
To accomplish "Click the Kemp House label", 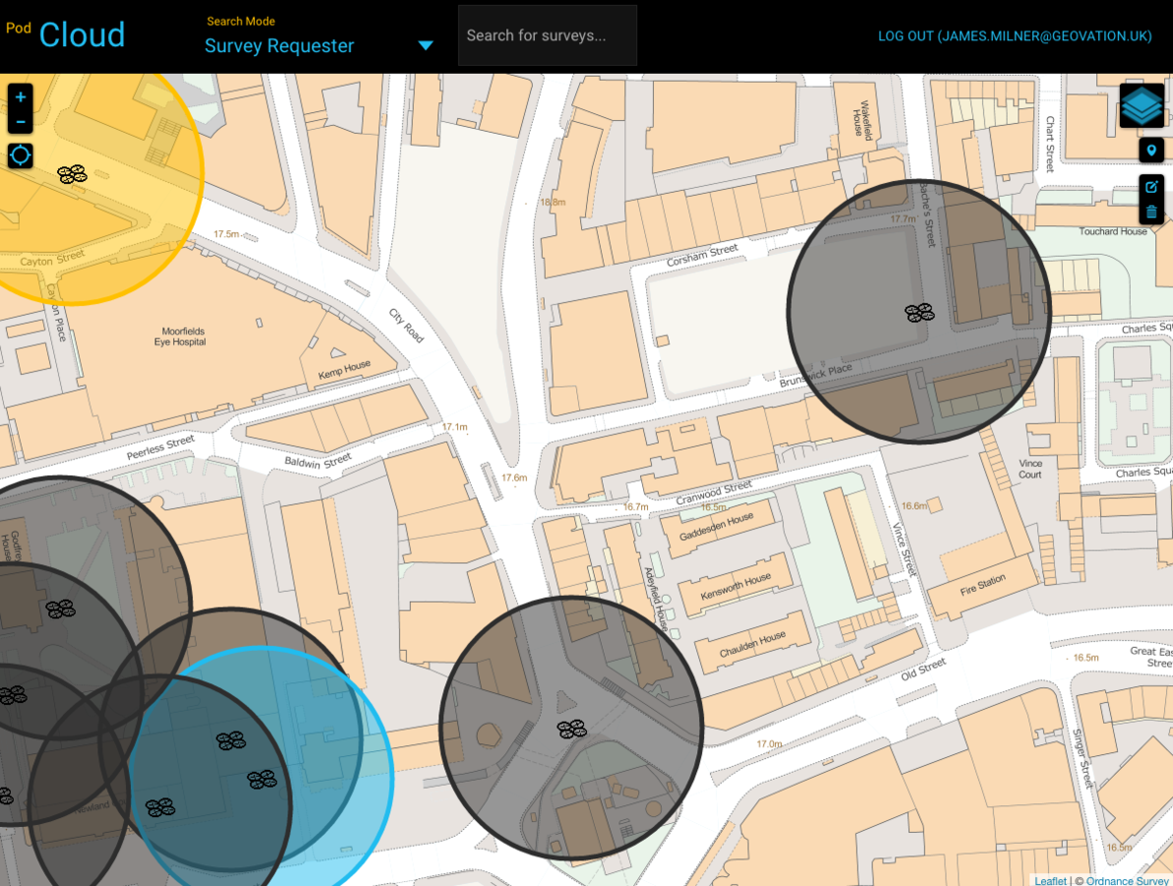I will pyautogui.click(x=344, y=369).
